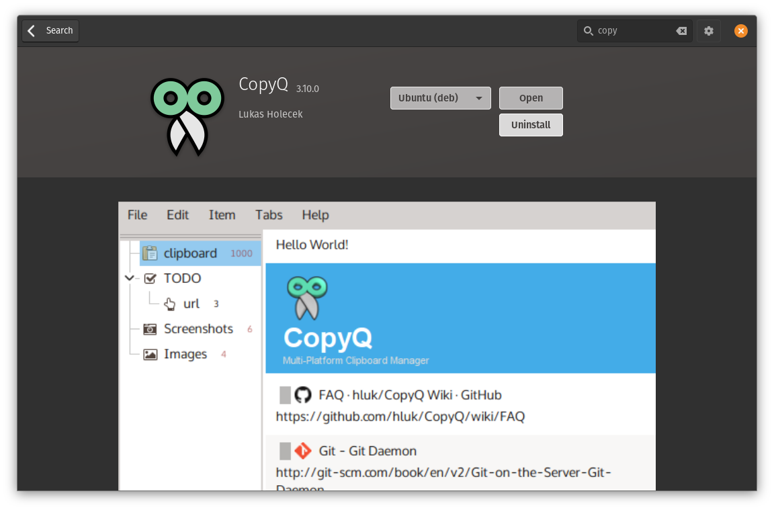Screen dimensions: 774x510
Task: Open the File menu in the screenshot
Action: pos(137,215)
